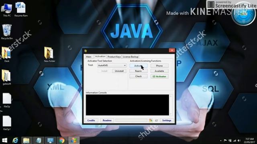The width and height of the screenshot is (257, 144).
Task: Show hidden system tray icons
Action: [221, 140]
